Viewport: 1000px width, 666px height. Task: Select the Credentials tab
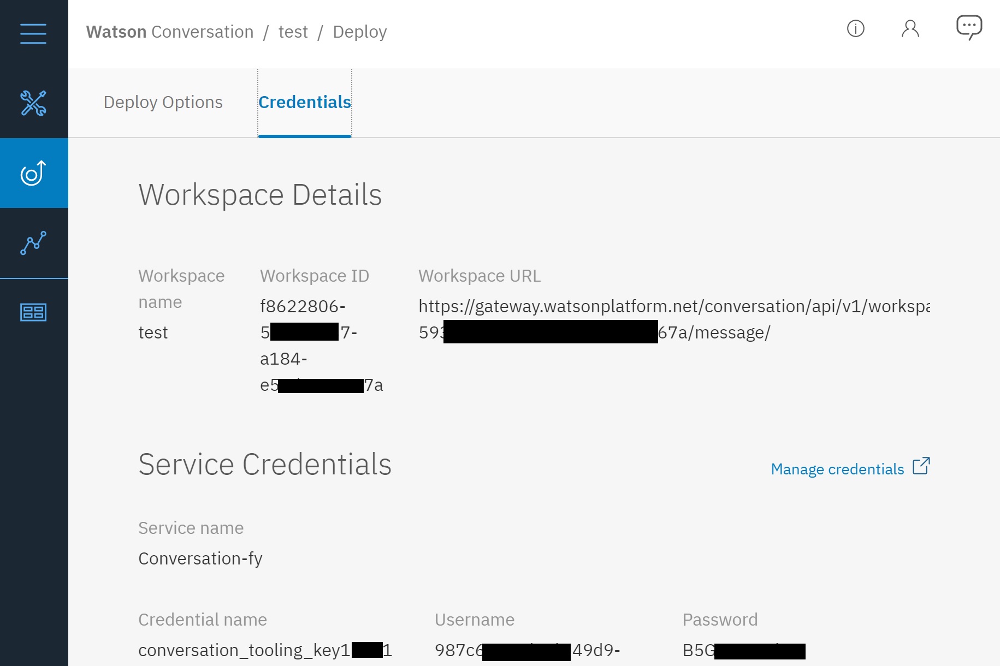point(304,102)
